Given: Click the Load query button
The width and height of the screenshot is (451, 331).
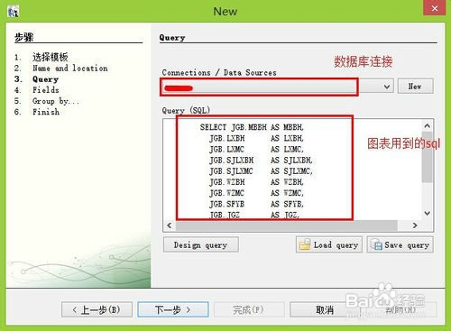Looking at the screenshot, I should (329, 244).
